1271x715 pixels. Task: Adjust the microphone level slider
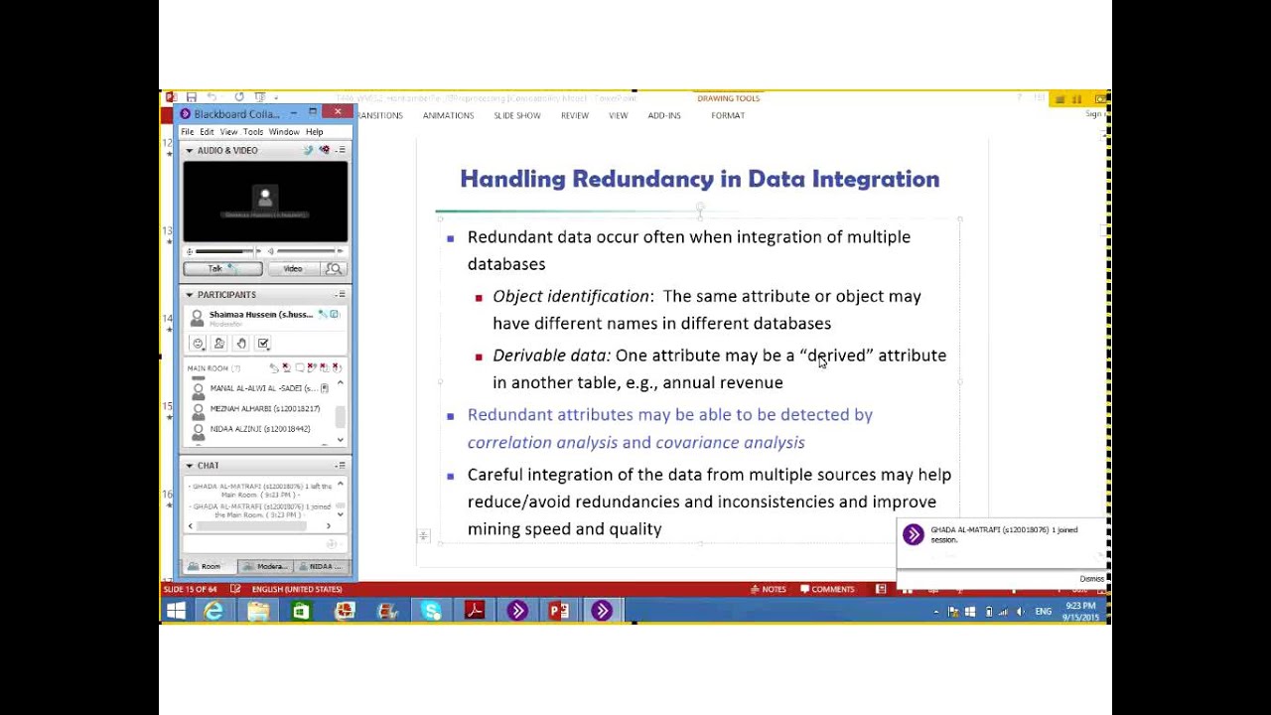pyautogui.click(x=225, y=251)
